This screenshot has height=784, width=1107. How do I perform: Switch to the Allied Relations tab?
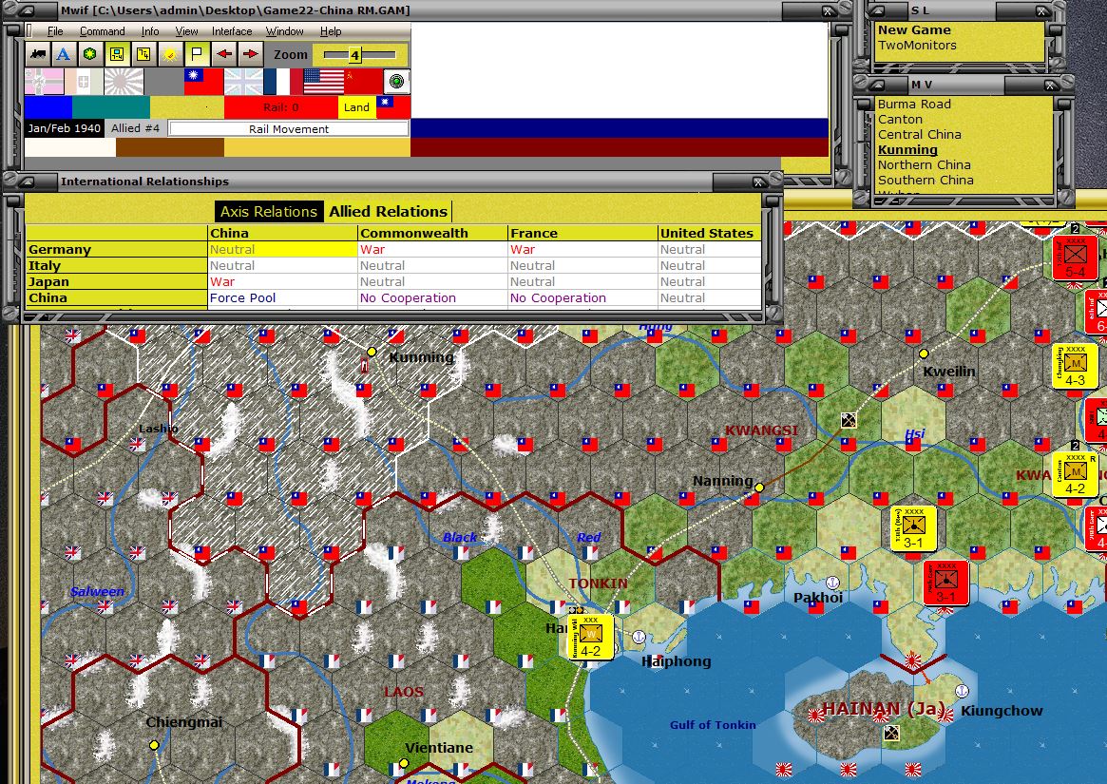click(x=389, y=211)
